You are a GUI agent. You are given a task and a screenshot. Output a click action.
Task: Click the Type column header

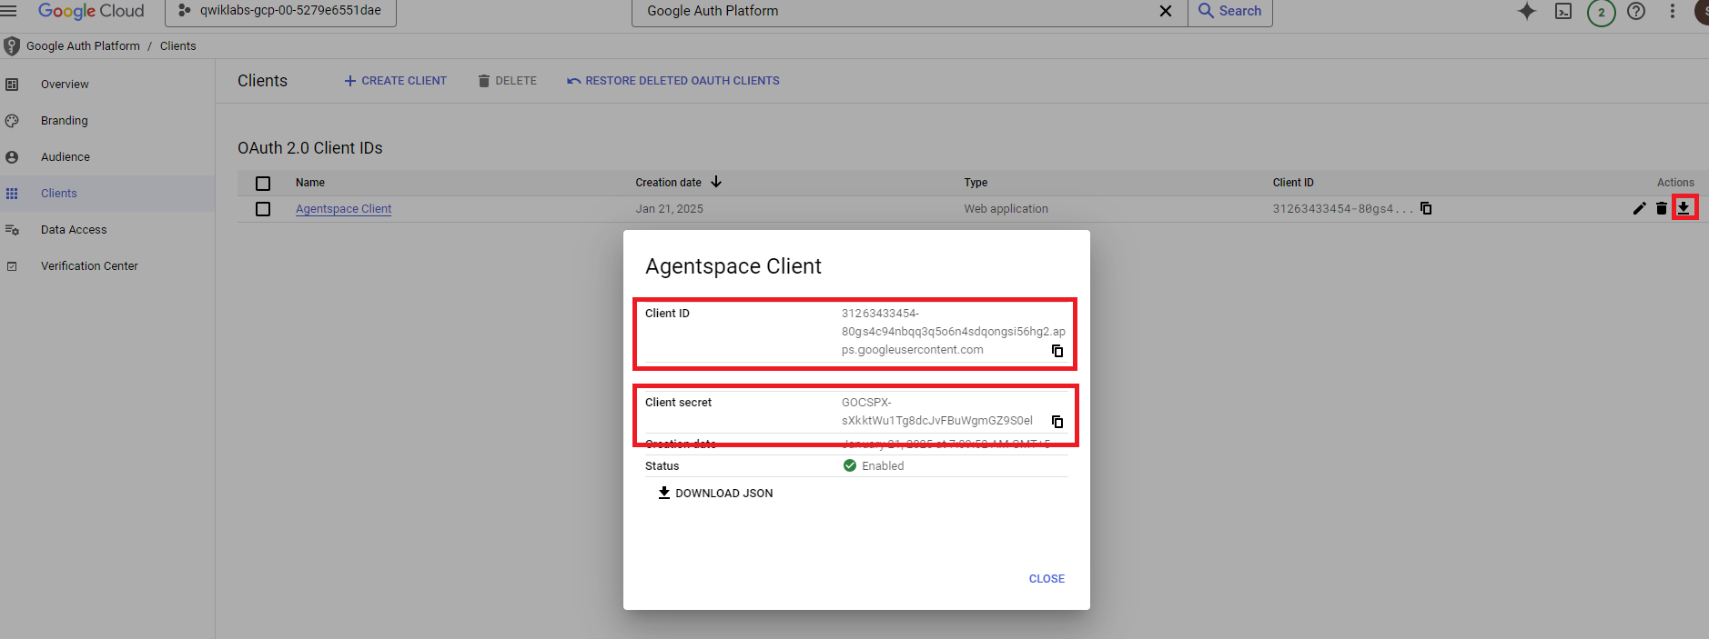(x=976, y=182)
